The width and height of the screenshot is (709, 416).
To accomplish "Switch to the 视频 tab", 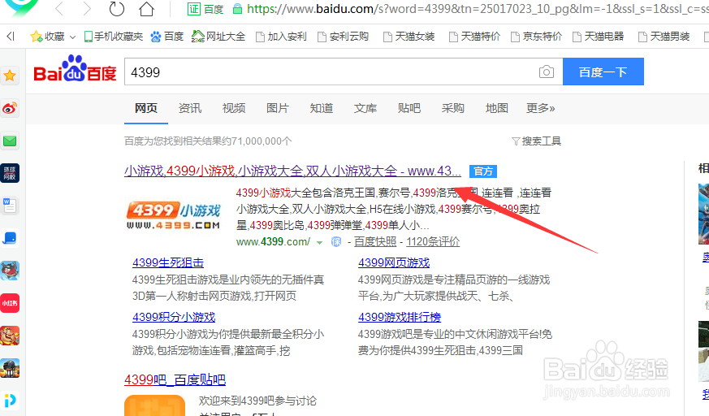I will (234, 108).
